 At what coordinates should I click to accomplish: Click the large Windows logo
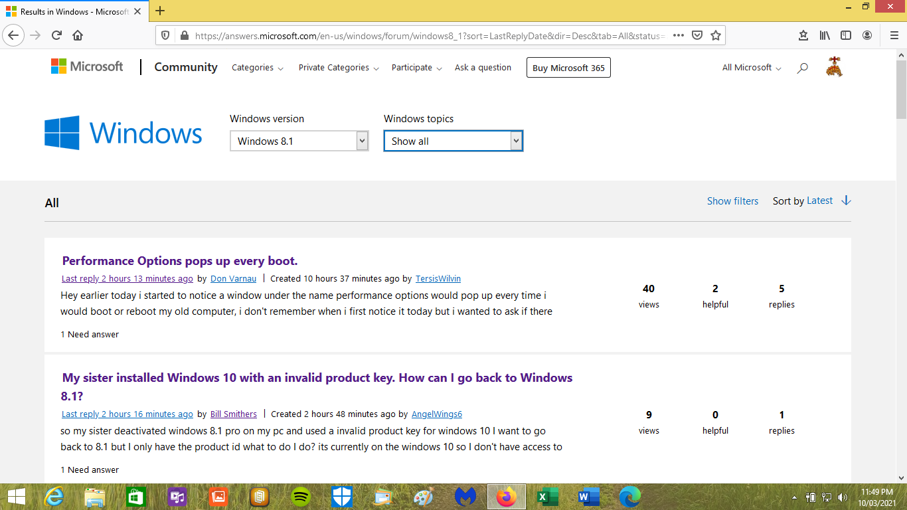tap(124, 133)
